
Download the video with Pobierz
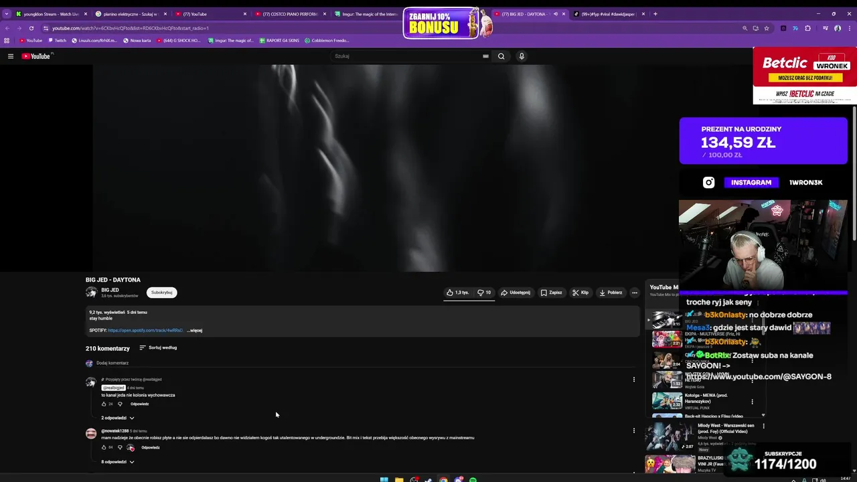click(x=611, y=293)
